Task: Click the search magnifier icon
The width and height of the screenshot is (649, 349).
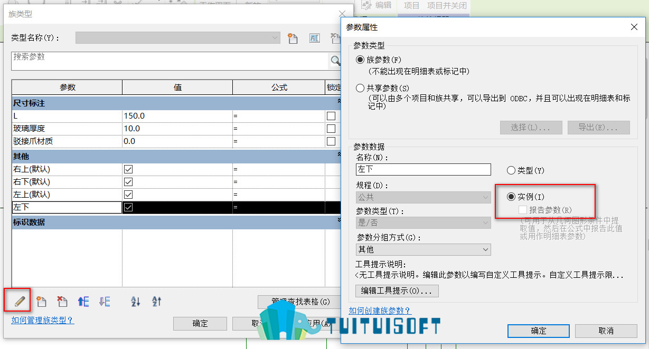Action: (x=335, y=61)
